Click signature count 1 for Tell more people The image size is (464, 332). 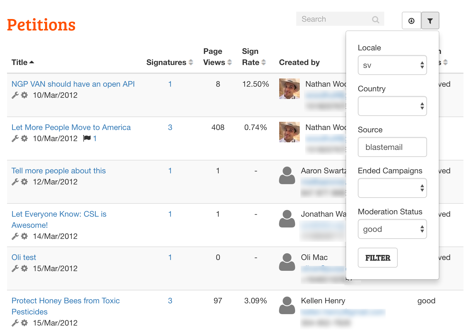coord(170,171)
